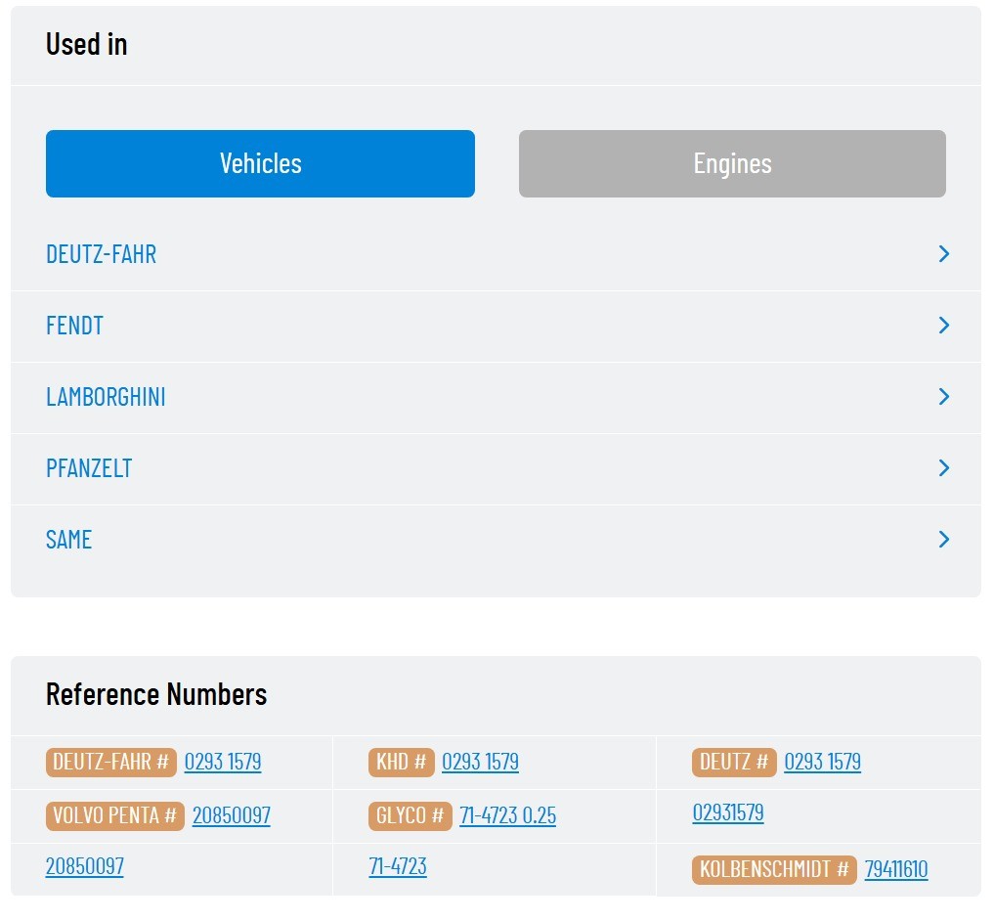The height and width of the screenshot is (921, 994).
Task: Open the FENDT vehicle brand
Action: tap(75, 326)
